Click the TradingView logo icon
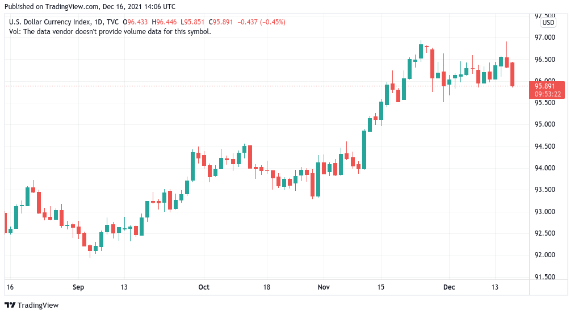The image size is (570, 314). [x=10, y=305]
